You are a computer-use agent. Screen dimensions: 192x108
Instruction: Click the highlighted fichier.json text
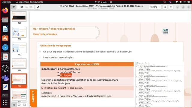click(66, 75)
